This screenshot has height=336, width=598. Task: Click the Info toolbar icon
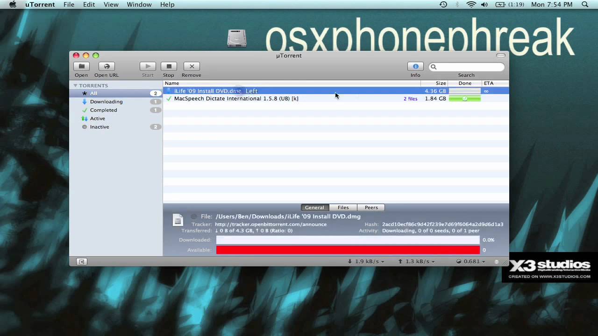coord(415,66)
